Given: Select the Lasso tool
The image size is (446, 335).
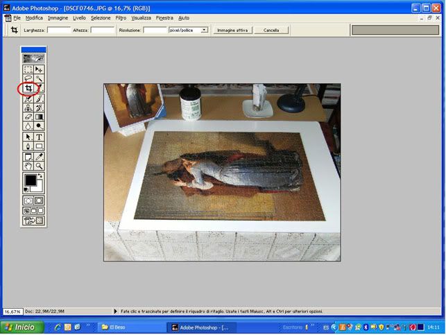Looking at the screenshot, I should (x=28, y=78).
